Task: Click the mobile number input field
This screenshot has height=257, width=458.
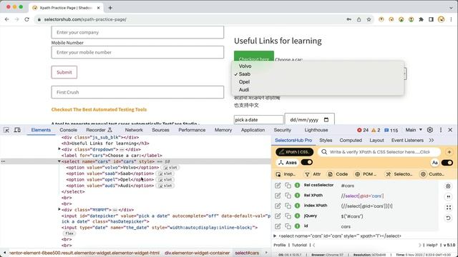Action: [137, 52]
